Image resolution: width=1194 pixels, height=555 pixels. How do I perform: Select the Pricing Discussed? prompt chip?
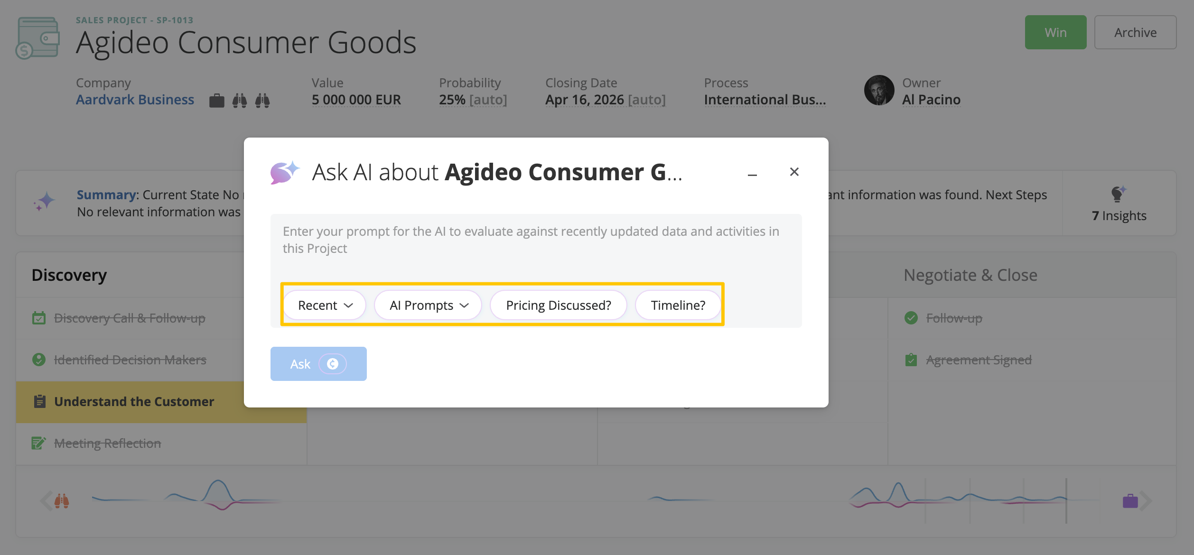pyautogui.click(x=559, y=305)
